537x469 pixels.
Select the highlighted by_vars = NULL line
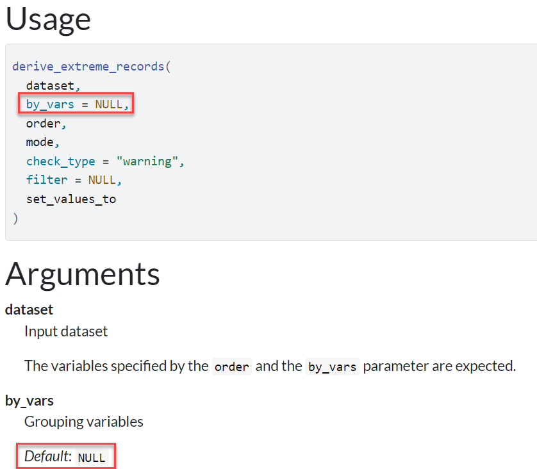76,104
